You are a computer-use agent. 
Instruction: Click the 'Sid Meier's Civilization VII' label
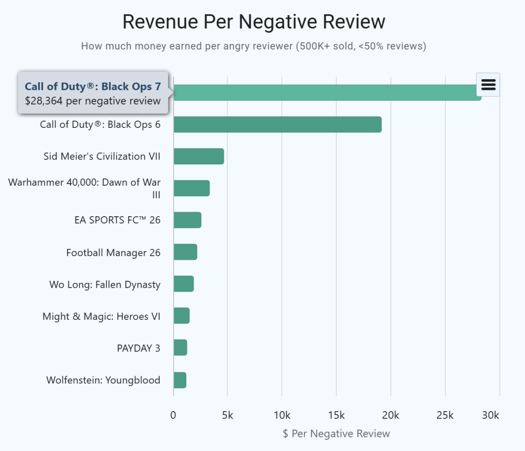tap(102, 156)
